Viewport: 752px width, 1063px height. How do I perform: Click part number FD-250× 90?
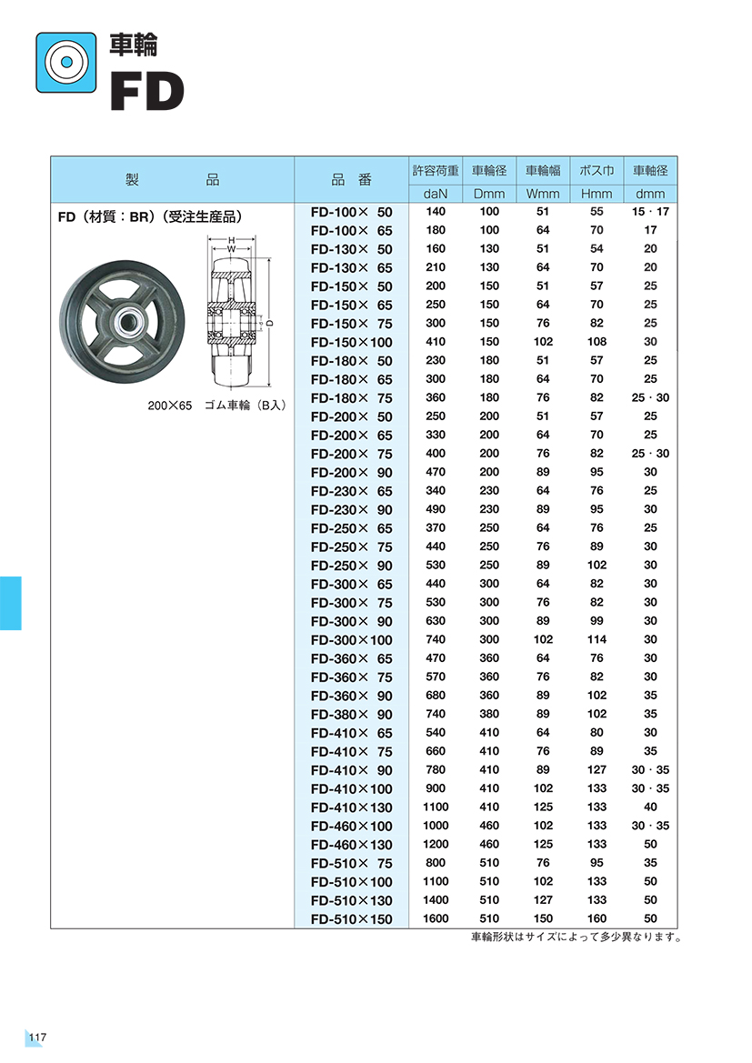351,566
